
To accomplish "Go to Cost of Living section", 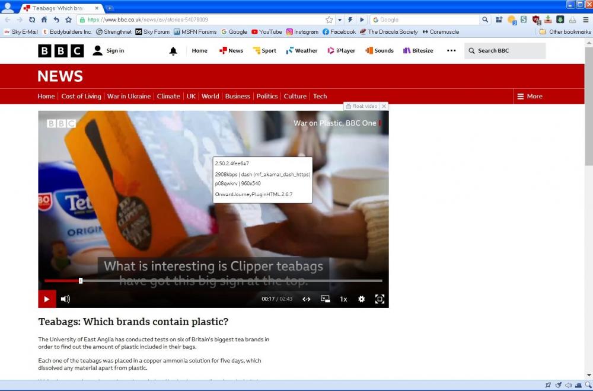I will tap(81, 96).
